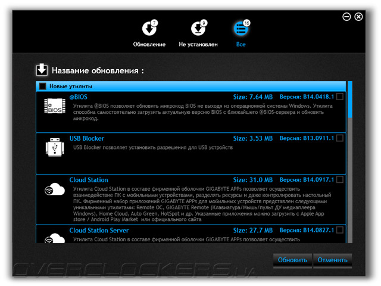
Task: Check the Новые утилиты select-all checkbox
Action: 42,86
